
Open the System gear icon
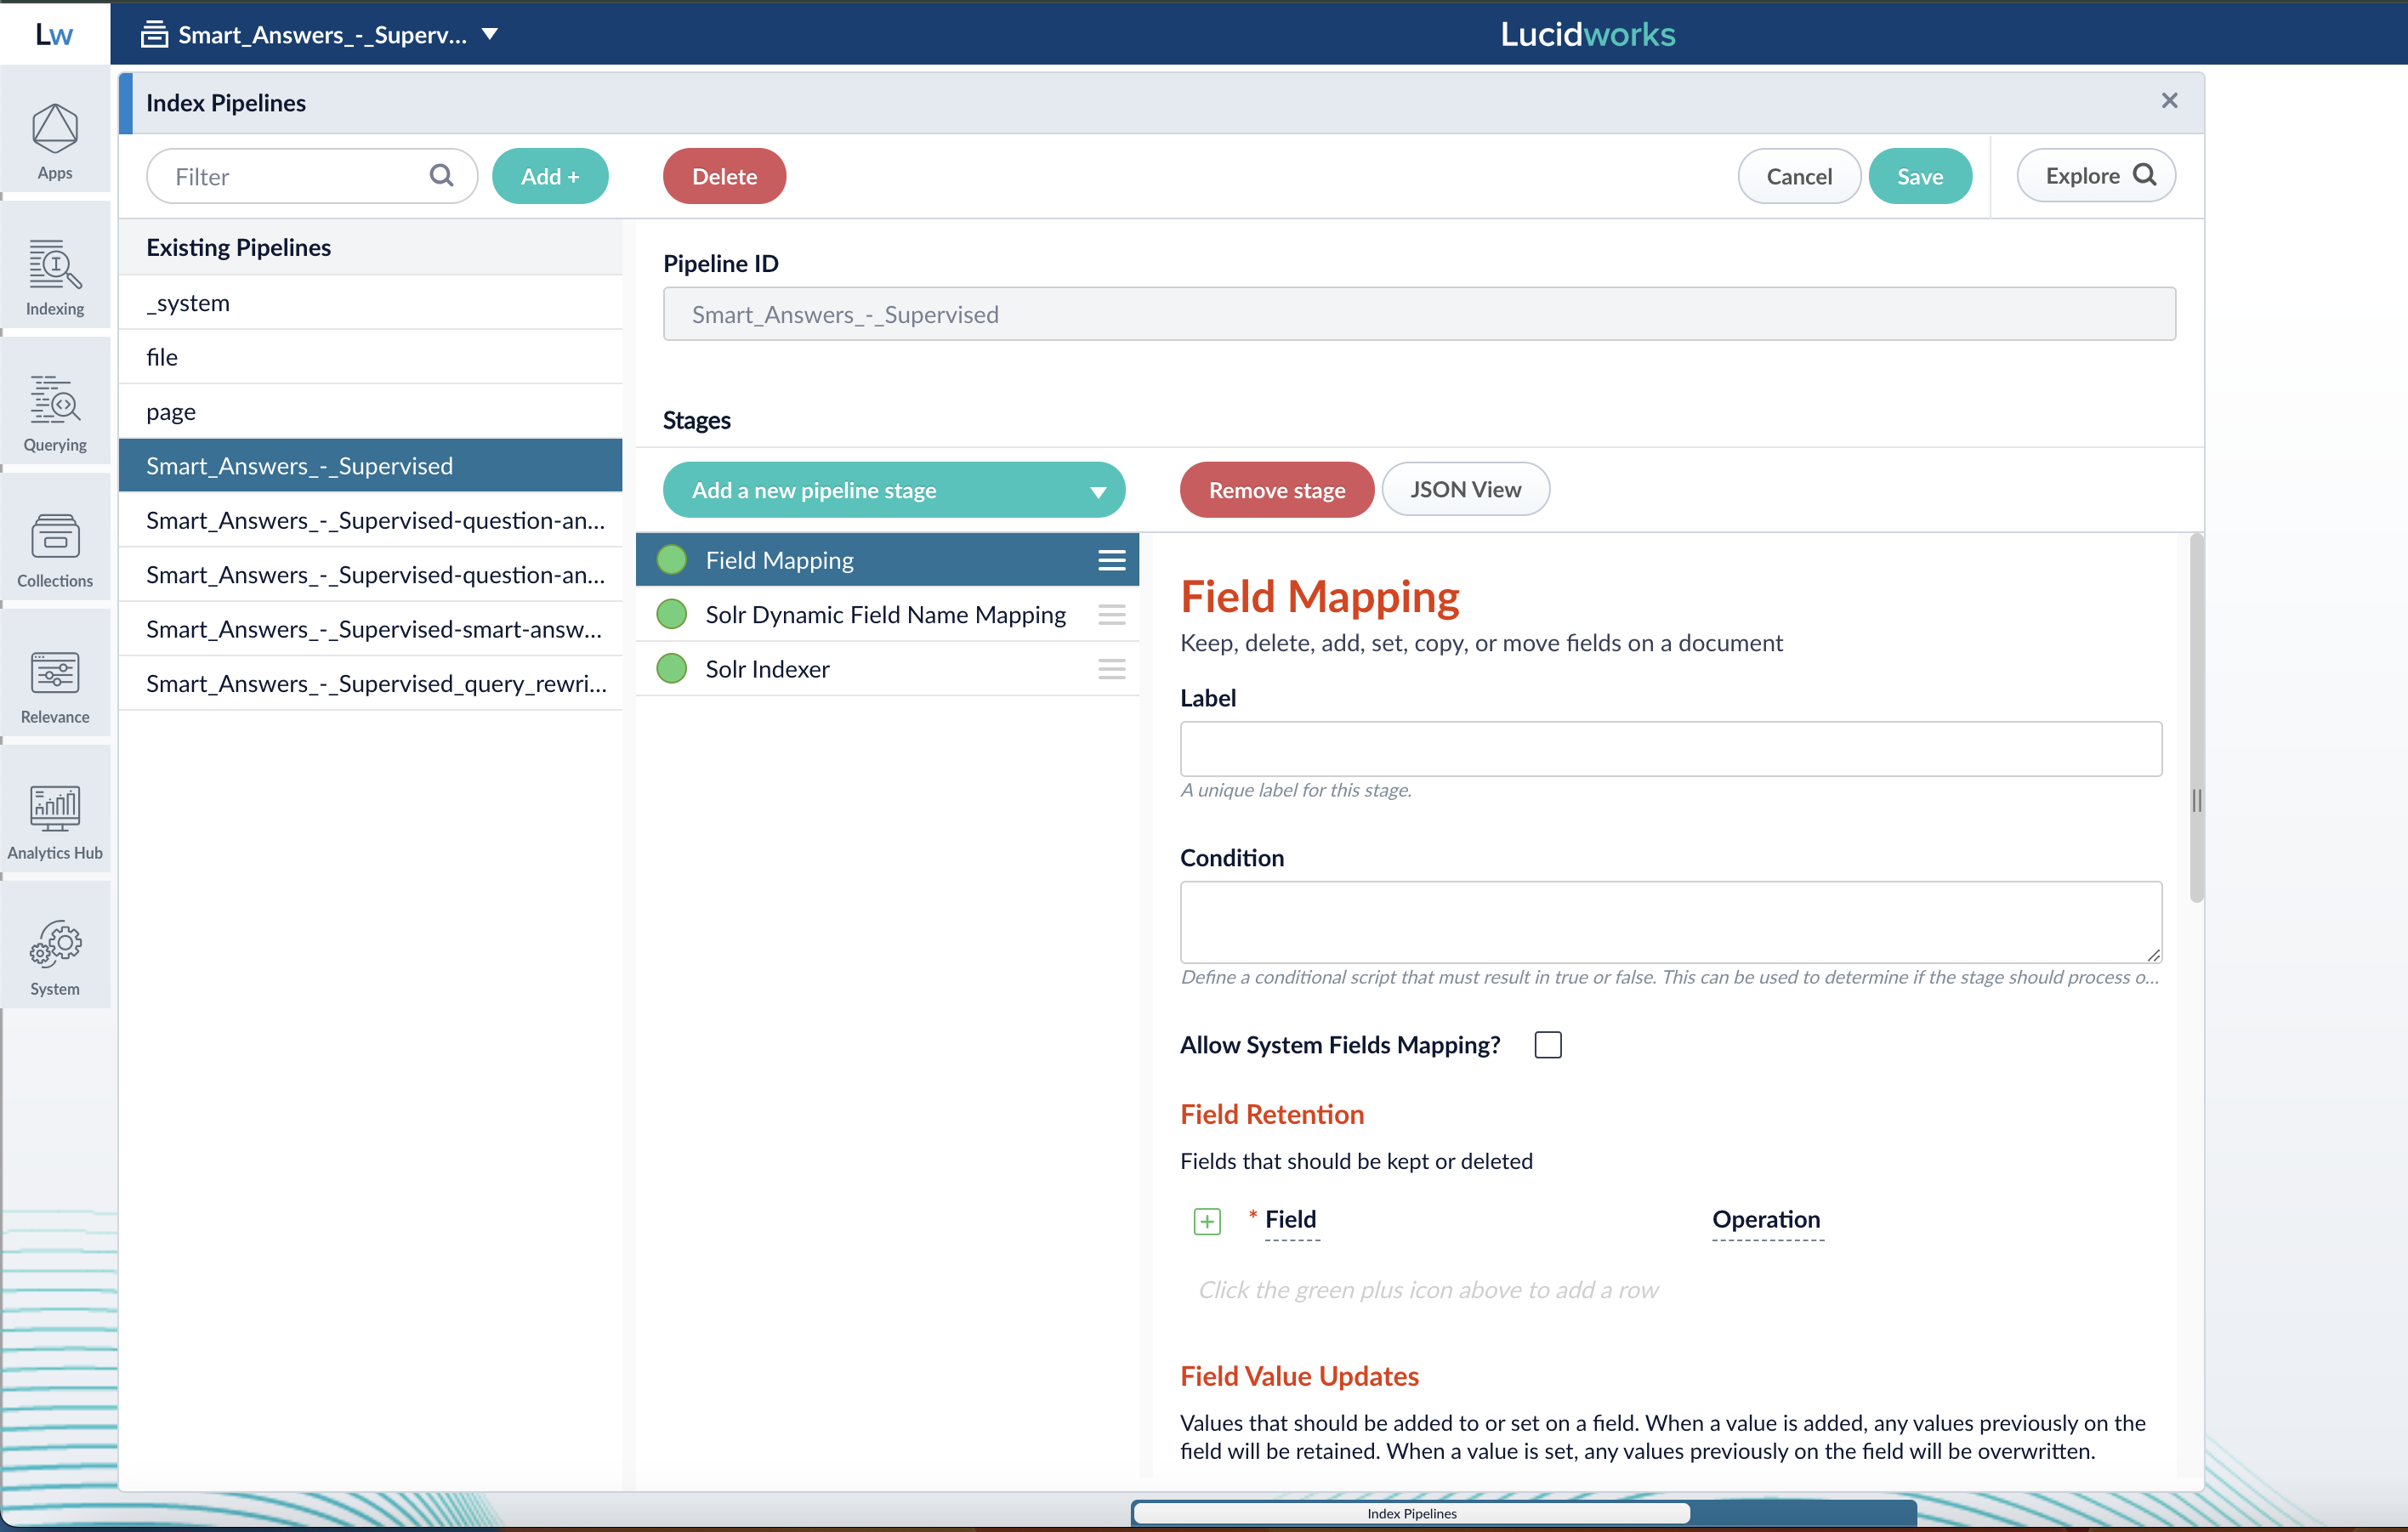[x=55, y=956]
